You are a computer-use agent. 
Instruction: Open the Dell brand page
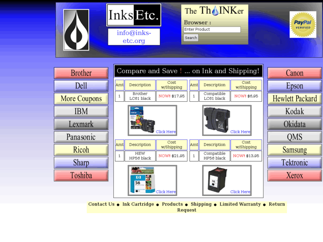tap(81, 86)
